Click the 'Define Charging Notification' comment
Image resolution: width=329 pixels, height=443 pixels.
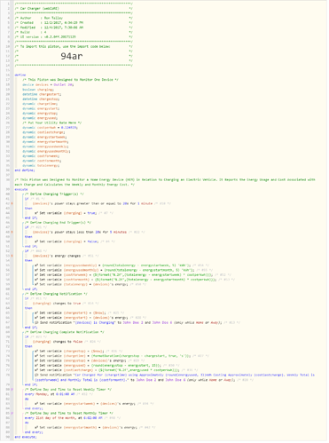[56, 294]
